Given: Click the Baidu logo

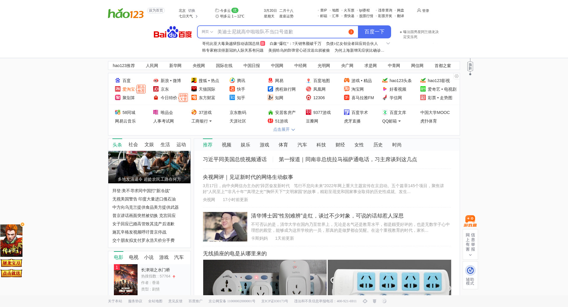Looking at the screenshot, I should [x=173, y=32].
